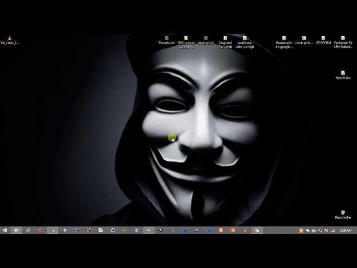Select the Recycle Bin
Image resolution: width=357 pixels, height=268 pixels.
point(343,215)
